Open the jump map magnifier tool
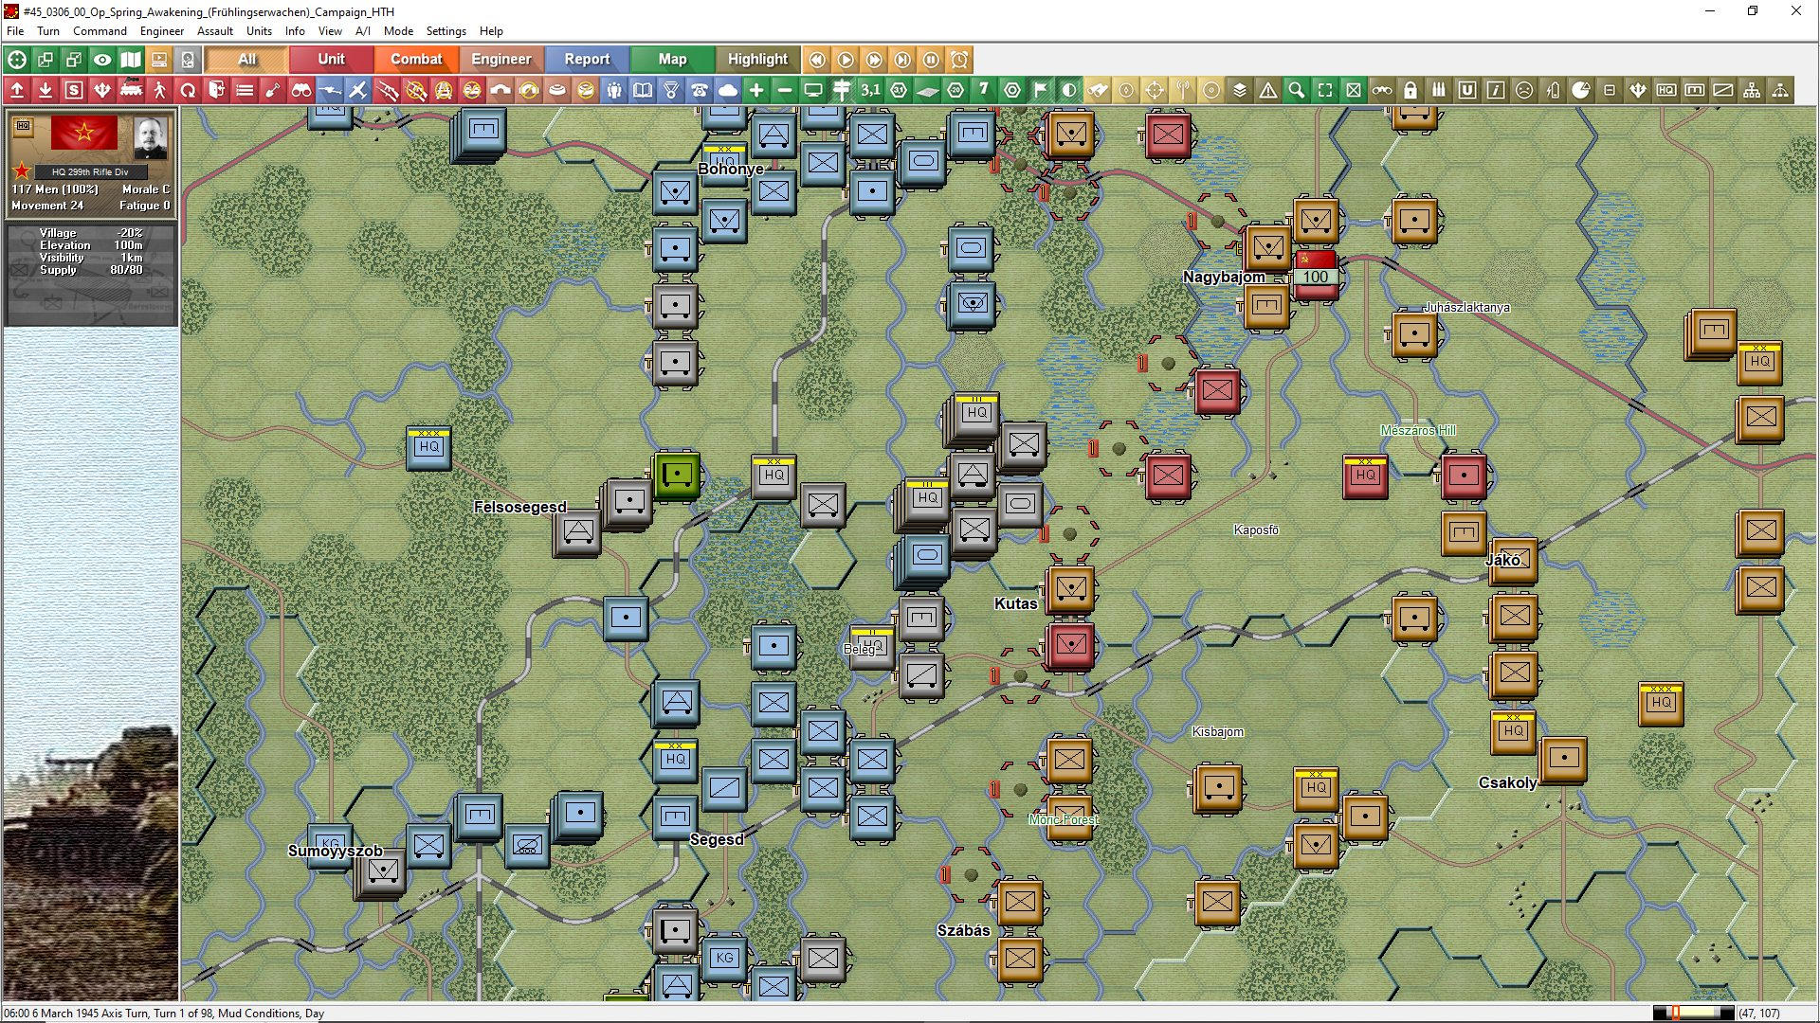 1296,90
